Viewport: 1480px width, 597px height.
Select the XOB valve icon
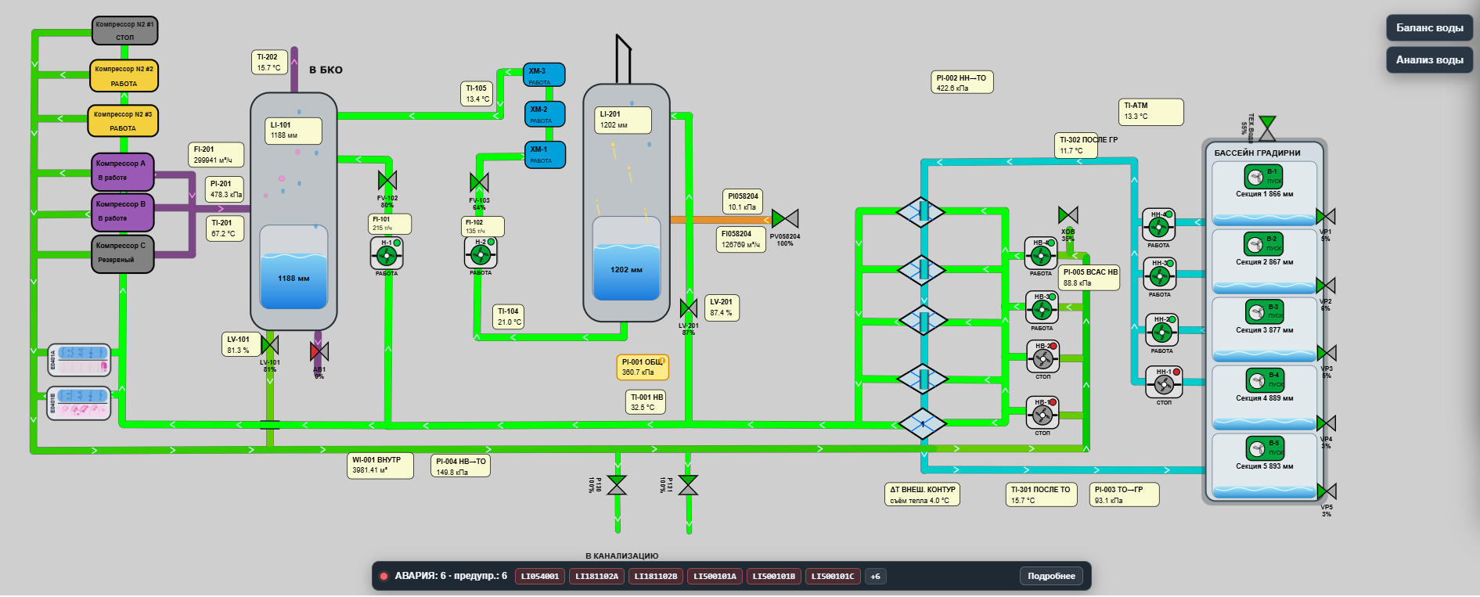(1068, 215)
